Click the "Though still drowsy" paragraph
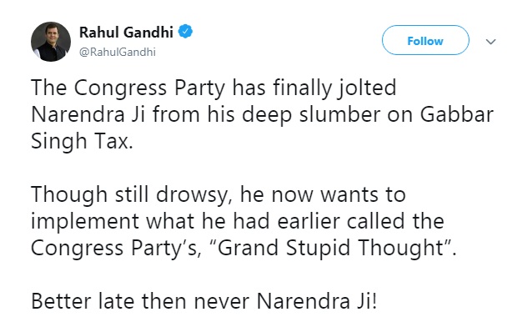Image resolution: width=517 pixels, height=317 pixels. click(x=244, y=221)
